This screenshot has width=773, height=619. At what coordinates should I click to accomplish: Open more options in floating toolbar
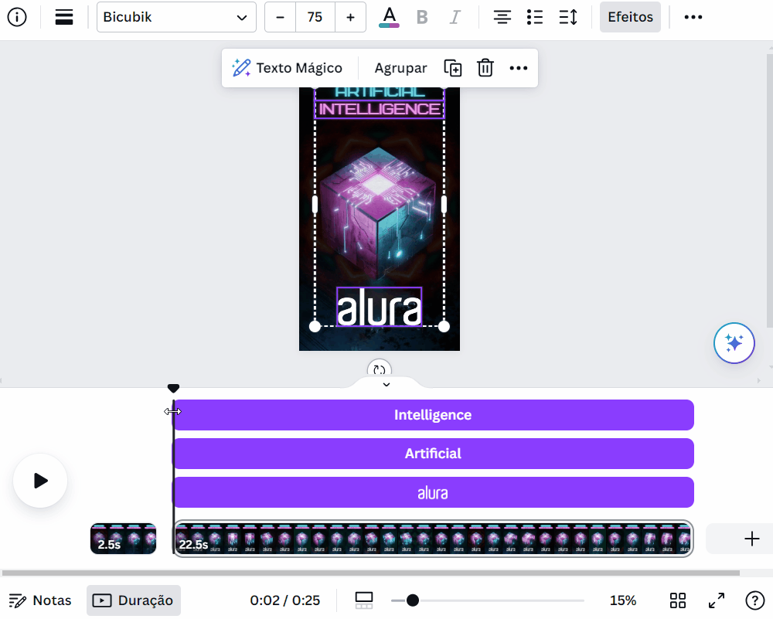(x=518, y=68)
